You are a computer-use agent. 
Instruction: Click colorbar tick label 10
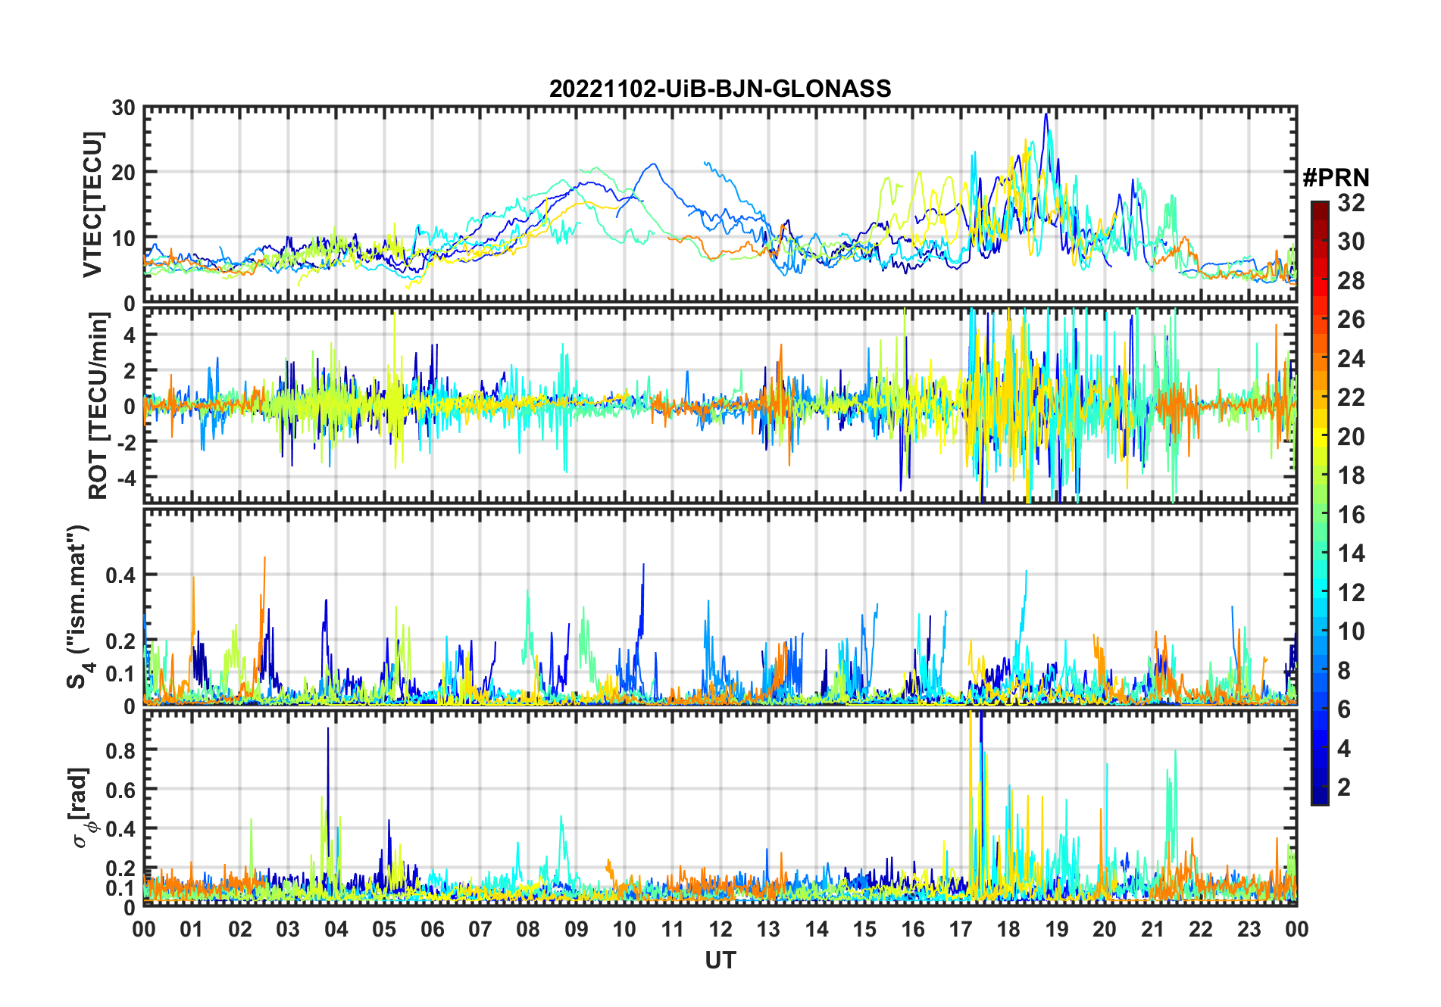pyautogui.click(x=1351, y=631)
